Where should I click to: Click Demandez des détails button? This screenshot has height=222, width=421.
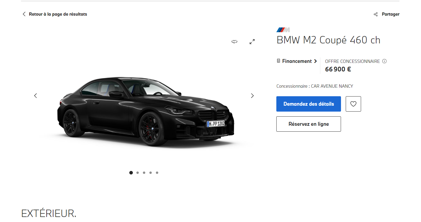[x=309, y=104]
